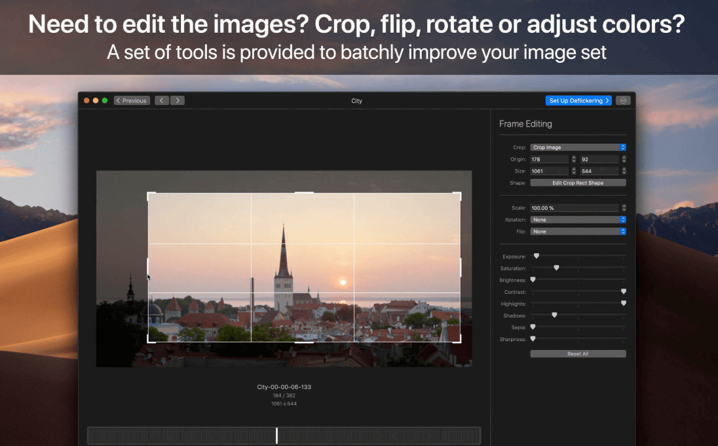Go back with the Previous button
The width and height of the screenshot is (718, 446).
click(132, 100)
